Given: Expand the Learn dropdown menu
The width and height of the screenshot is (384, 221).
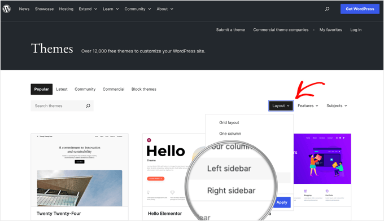Looking at the screenshot, I should coord(111,9).
